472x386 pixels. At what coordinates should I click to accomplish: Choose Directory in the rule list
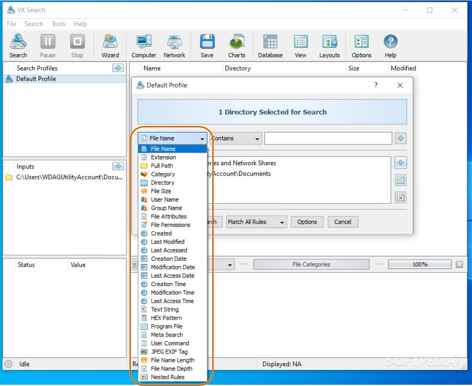[172, 182]
